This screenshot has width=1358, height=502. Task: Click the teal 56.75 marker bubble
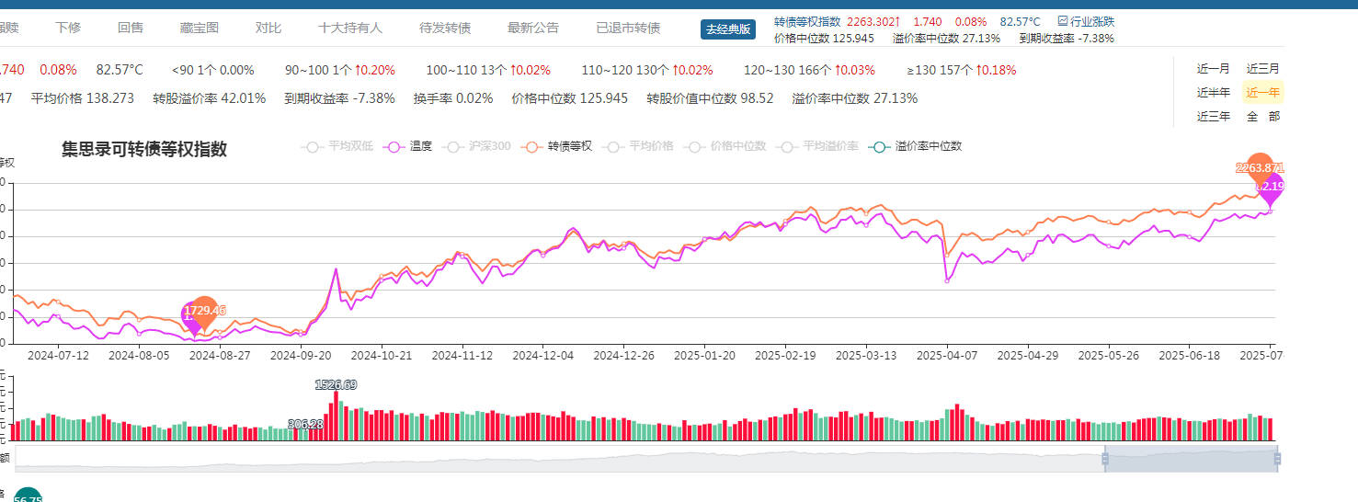28,496
